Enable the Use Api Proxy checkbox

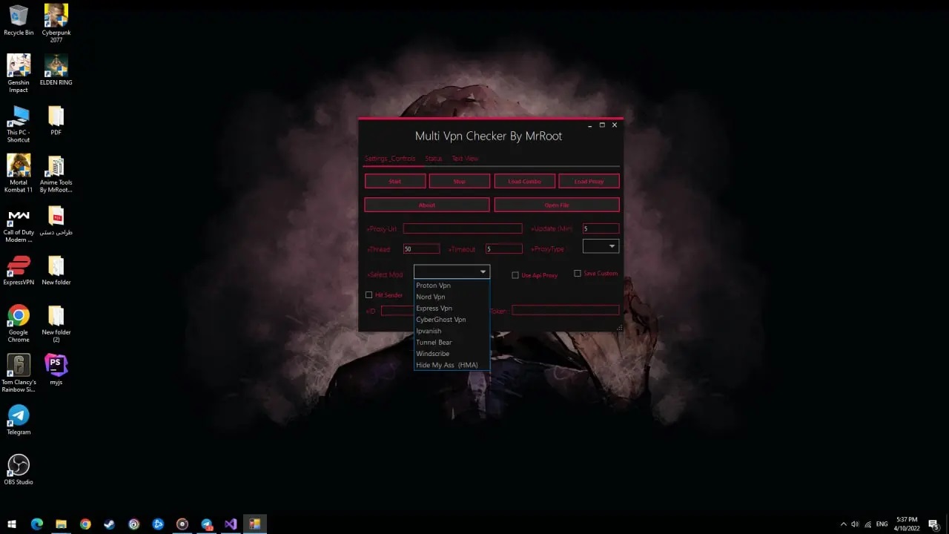tap(515, 275)
